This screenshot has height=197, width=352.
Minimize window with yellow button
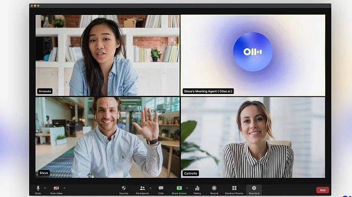(35, 6)
